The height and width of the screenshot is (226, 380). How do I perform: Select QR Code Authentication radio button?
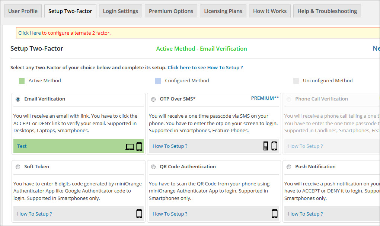(153, 167)
